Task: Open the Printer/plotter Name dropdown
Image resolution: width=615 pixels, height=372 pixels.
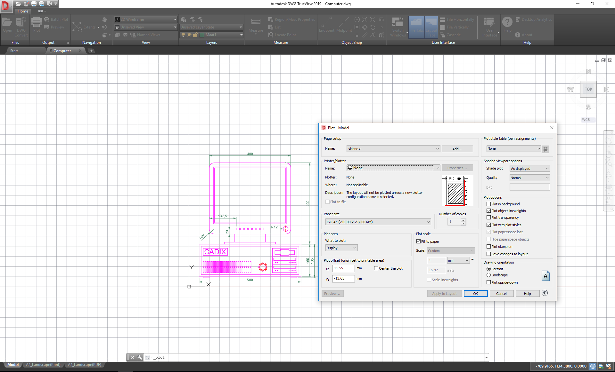Action: point(393,168)
